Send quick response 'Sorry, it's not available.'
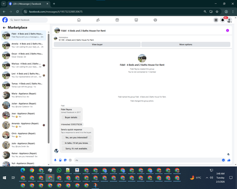Screen dimensions: 237x189 (76, 148)
